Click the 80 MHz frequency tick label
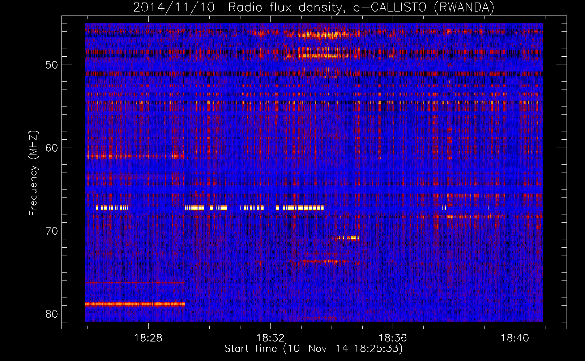 coord(52,314)
